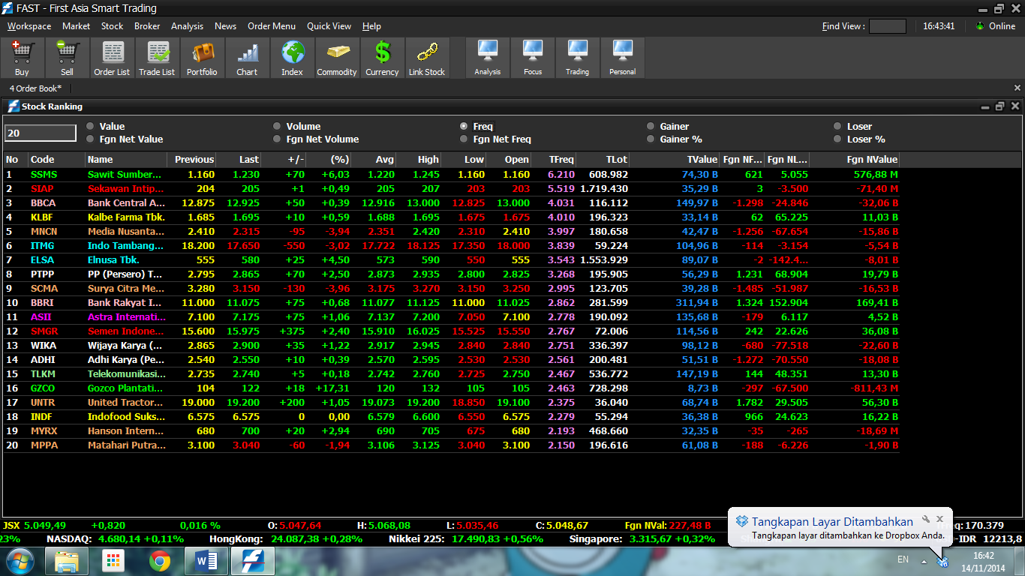Click the ranking count field showing 20
The height and width of the screenshot is (576, 1025).
pyautogui.click(x=41, y=133)
